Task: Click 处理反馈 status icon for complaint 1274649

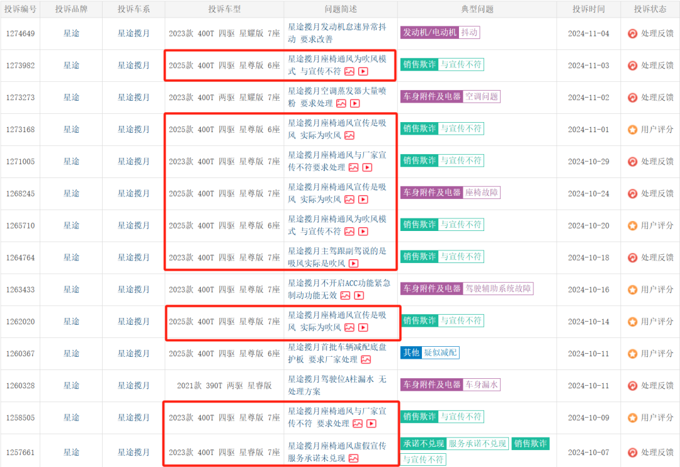Action: (632, 33)
